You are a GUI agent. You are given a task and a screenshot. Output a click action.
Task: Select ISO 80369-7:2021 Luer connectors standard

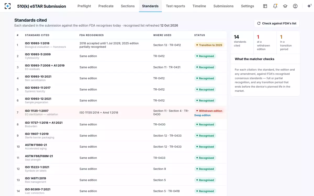38,189
